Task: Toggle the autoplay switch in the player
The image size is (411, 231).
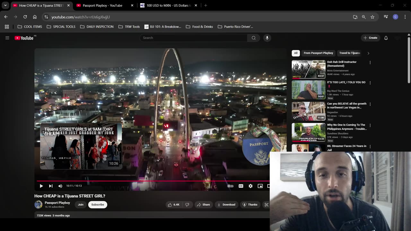Action: 230,186
